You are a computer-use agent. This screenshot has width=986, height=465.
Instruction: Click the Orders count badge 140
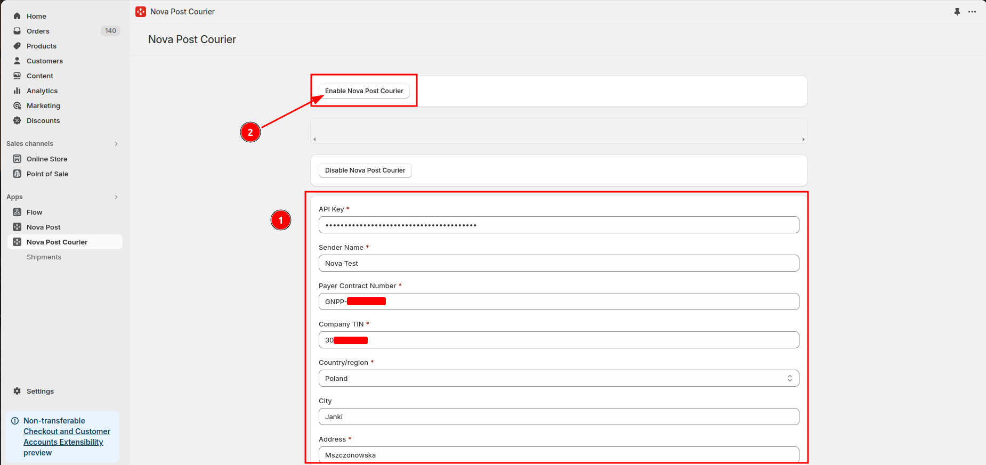110,31
